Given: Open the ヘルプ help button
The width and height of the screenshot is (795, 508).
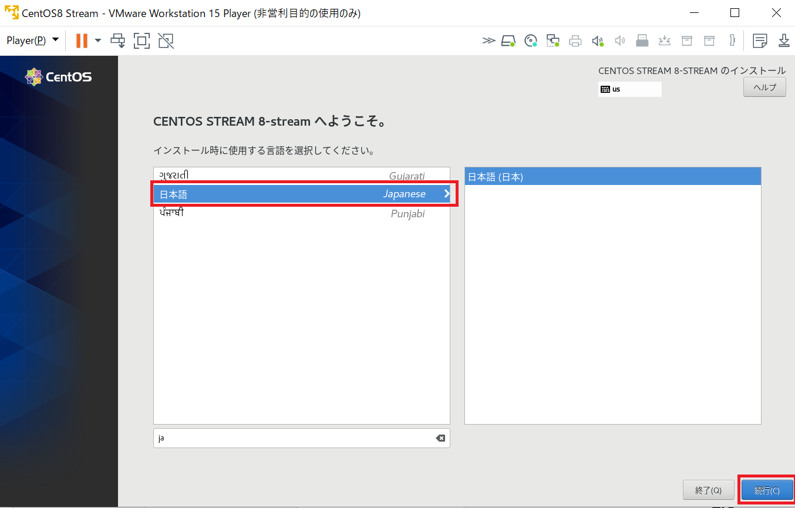Looking at the screenshot, I should [x=764, y=88].
